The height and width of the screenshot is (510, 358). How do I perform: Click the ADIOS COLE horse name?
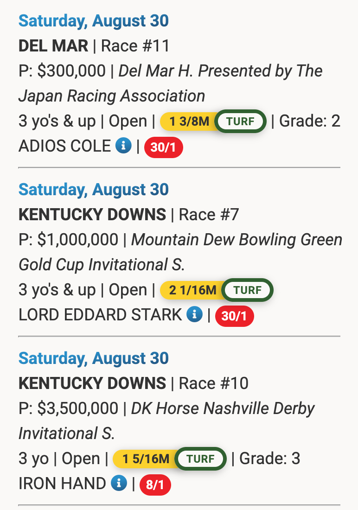64,147
